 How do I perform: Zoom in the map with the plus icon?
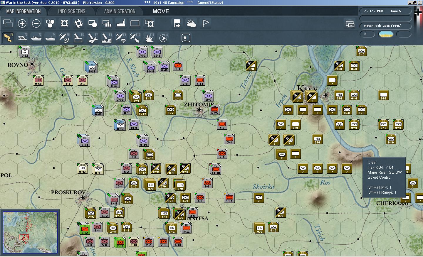click(x=22, y=23)
